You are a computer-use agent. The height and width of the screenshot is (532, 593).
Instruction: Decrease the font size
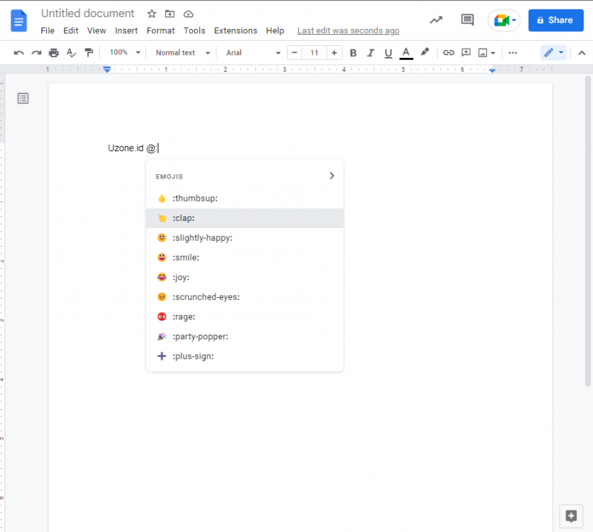(x=294, y=53)
